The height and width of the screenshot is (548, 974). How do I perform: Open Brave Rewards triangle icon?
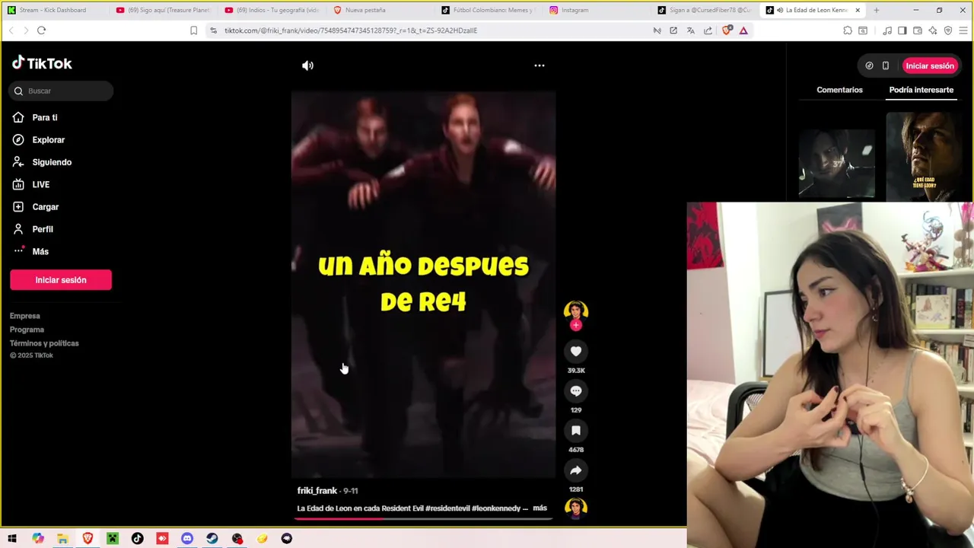743,30
